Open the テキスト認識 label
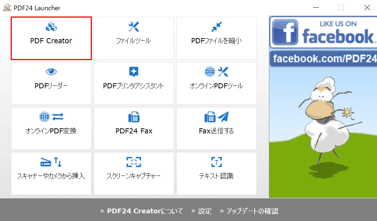The height and width of the screenshot is (221, 377). pos(216,176)
